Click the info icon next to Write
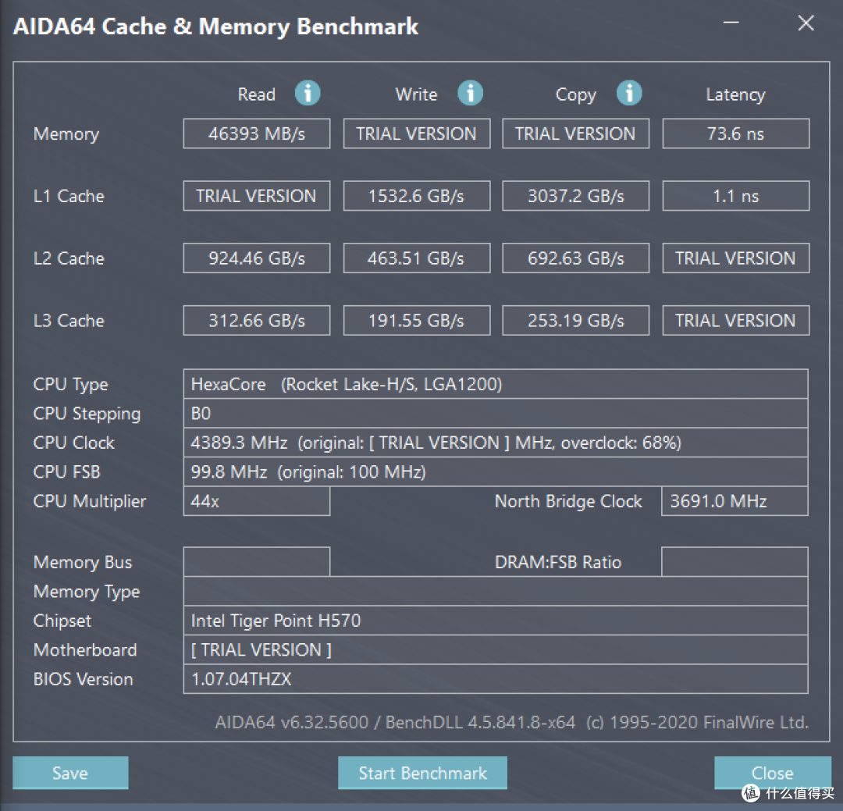Image resolution: width=843 pixels, height=811 pixels. click(x=470, y=94)
